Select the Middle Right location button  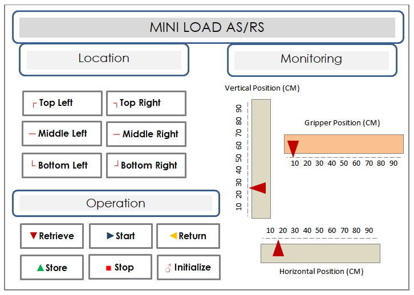147,134
